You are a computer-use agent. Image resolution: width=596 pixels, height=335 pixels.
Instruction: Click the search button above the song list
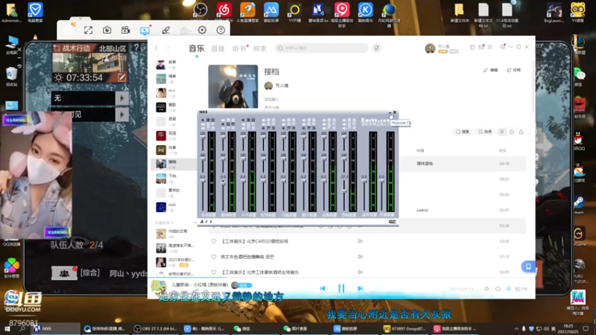point(463,132)
